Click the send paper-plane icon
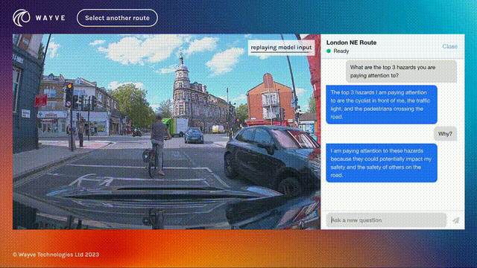This screenshot has height=268, width=477. tap(455, 220)
